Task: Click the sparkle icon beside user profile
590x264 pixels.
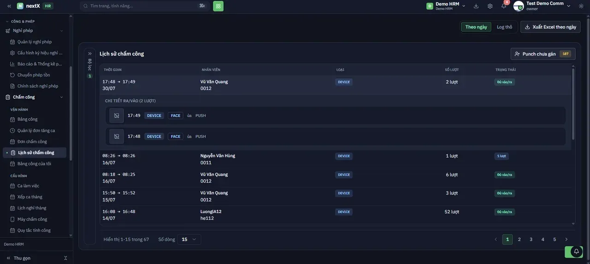Action: click(x=581, y=6)
